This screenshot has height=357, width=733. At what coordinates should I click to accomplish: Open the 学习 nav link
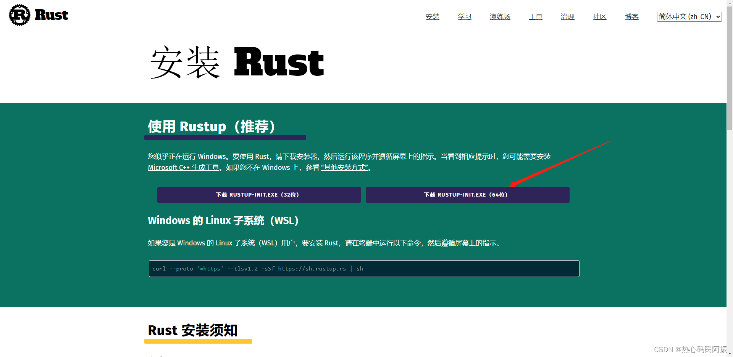point(465,17)
